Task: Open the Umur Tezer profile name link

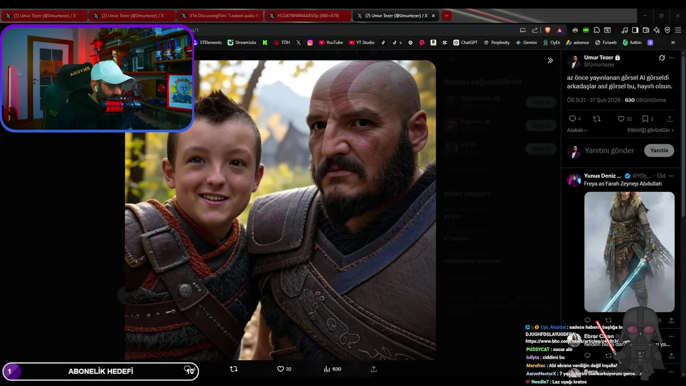Action: (x=599, y=57)
